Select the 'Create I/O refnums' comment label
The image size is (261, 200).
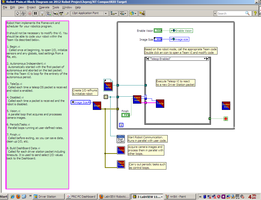(x=85, y=92)
